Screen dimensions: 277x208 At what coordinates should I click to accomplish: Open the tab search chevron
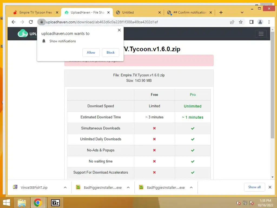(242, 12)
